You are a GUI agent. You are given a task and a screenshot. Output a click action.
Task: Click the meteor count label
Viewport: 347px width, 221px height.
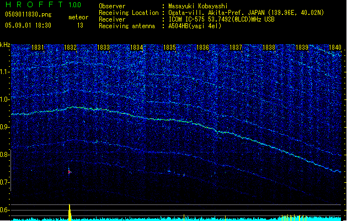[x=78, y=17]
